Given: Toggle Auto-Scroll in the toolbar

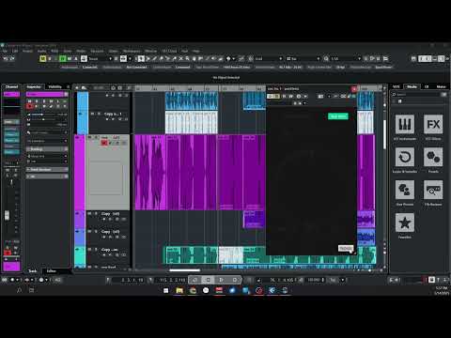Looking at the screenshot, I should coord(123,58).
